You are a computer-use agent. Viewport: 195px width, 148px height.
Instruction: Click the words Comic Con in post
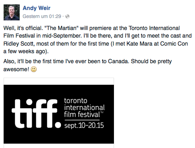pyautogui.click(x=174, y=44)
